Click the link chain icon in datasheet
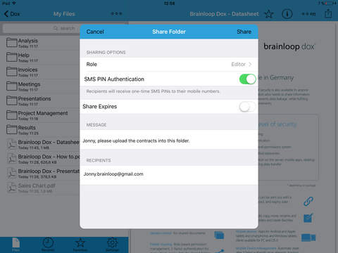The image size is (338, 253). pyautogui.click(x=308, y=201)
